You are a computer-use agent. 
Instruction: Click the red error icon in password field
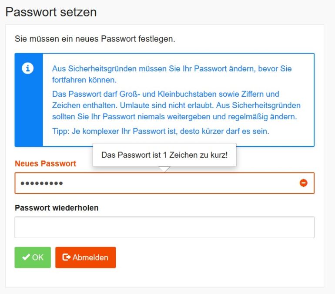tap(304, 183)
